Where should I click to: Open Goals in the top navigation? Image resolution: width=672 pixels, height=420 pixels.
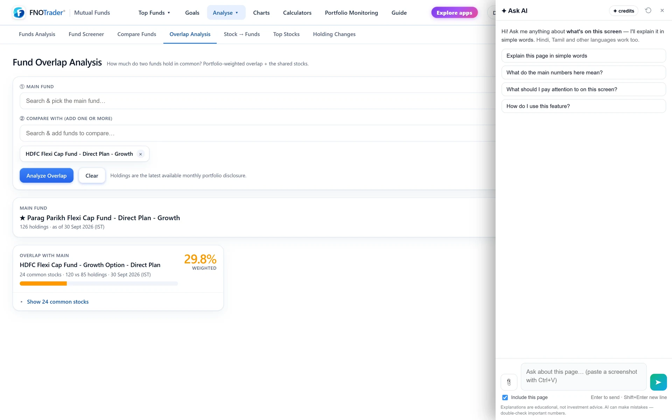click(192, 13)
